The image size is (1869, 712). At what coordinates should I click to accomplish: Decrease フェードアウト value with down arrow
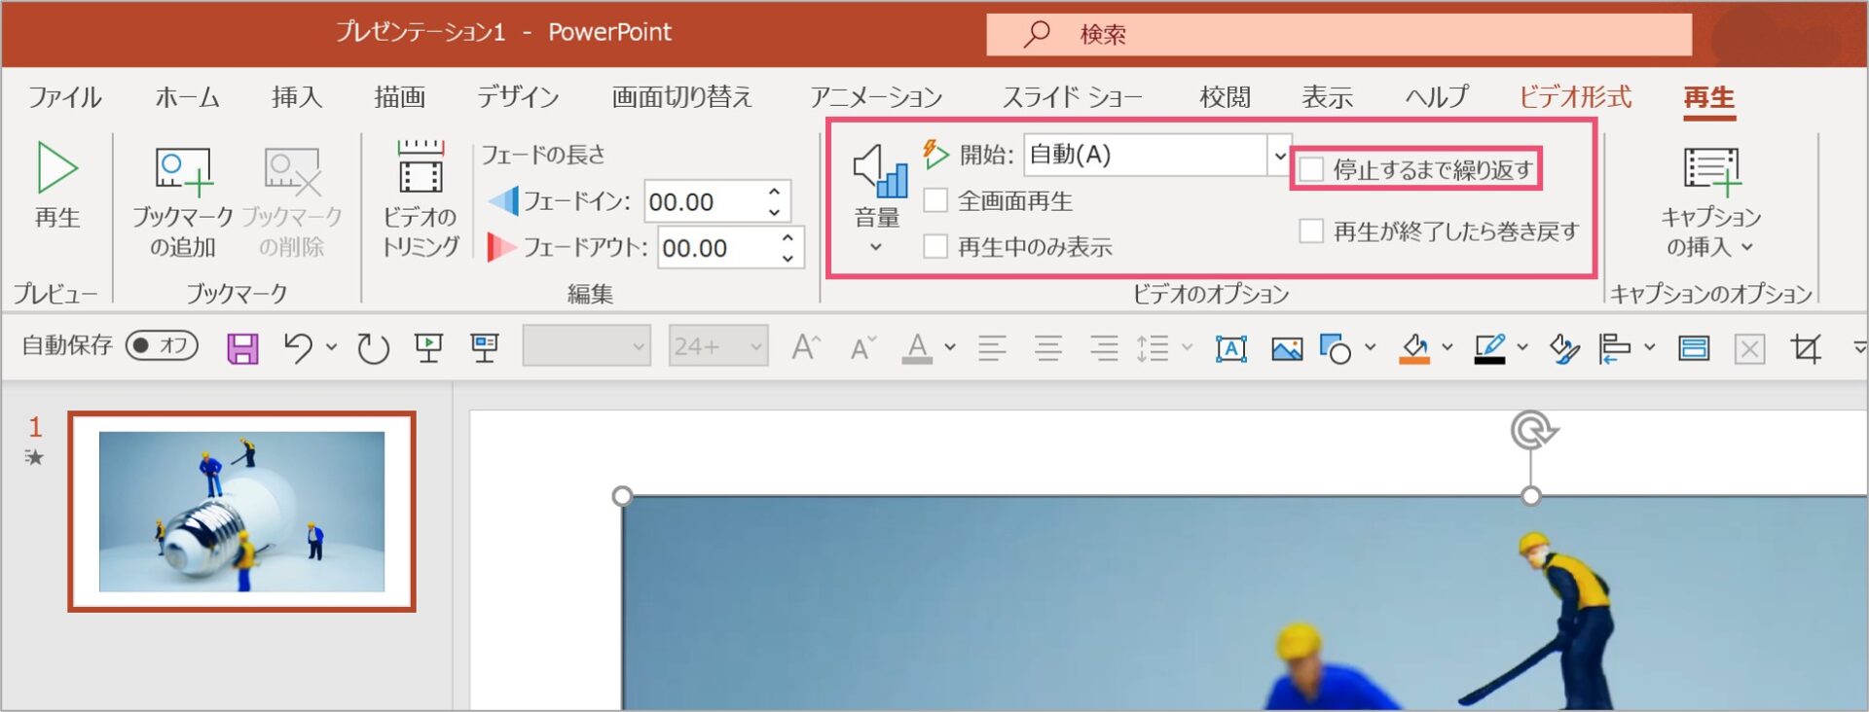(788, 259)
